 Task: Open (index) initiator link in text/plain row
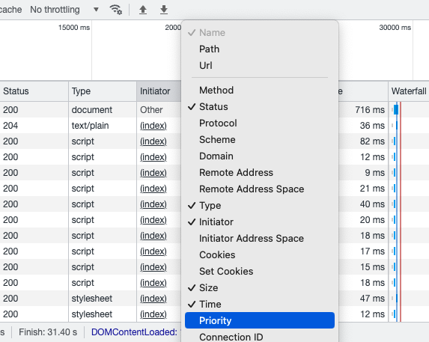[153, 126]
